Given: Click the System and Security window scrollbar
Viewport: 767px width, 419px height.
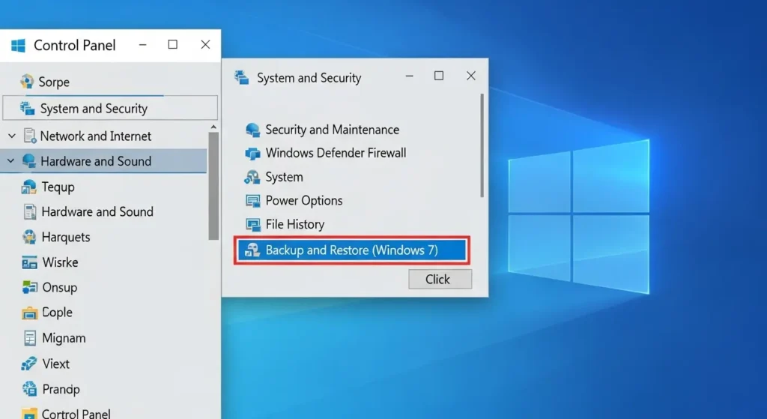Looking at the screenshot, I should (x=482, y=146).
